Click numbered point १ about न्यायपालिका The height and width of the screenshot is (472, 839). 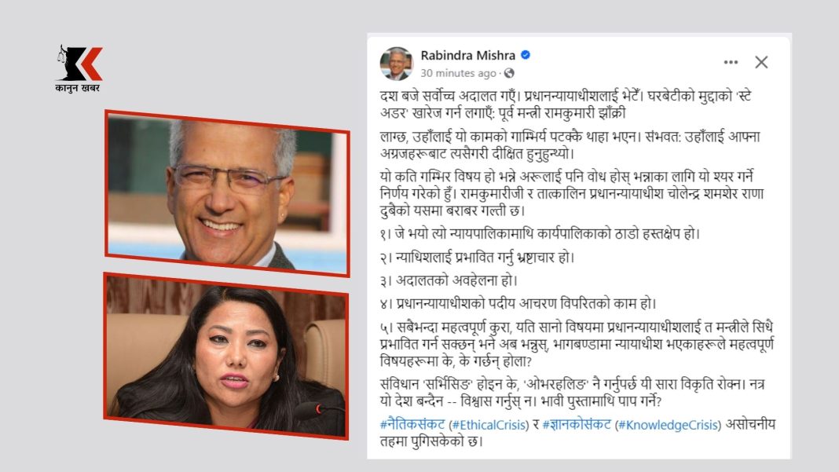point(540,234)
